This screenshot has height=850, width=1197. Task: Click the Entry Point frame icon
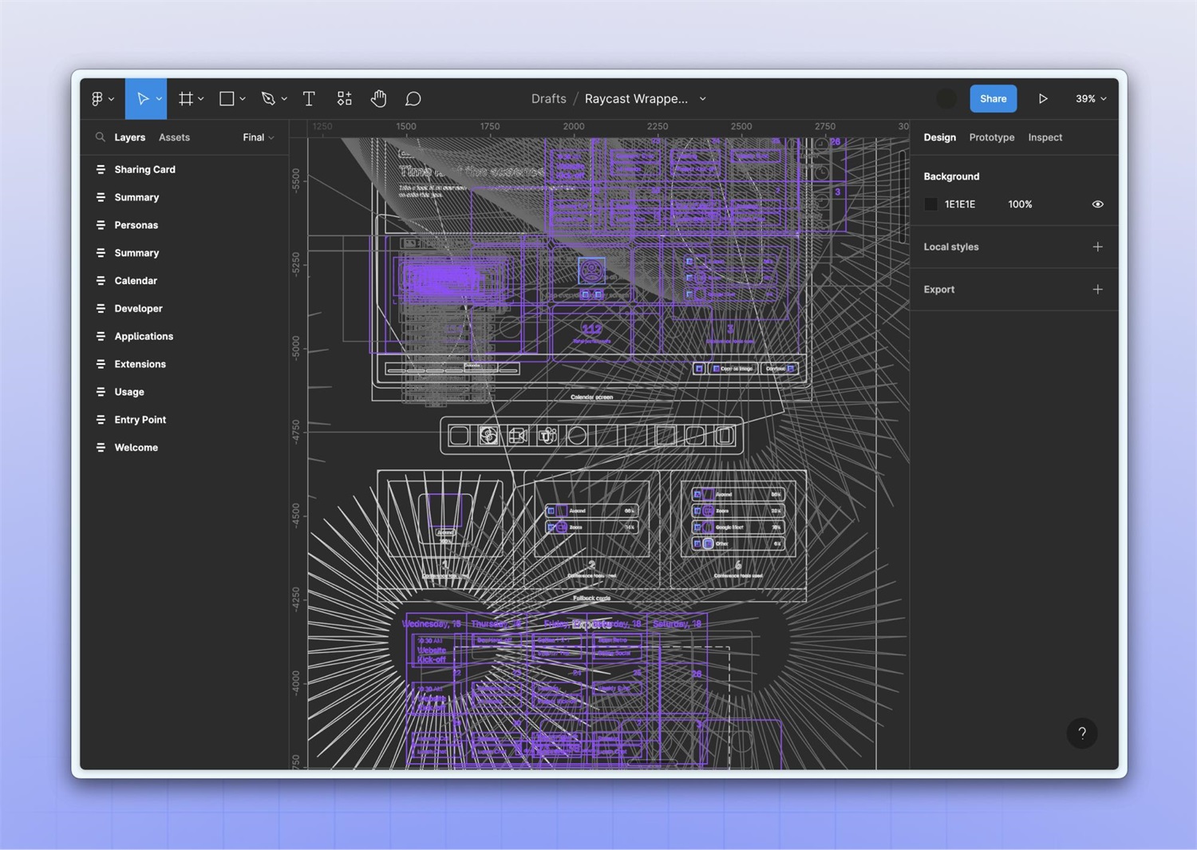pos(101,420)
